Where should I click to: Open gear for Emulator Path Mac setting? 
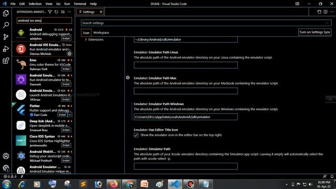[128, 78]
